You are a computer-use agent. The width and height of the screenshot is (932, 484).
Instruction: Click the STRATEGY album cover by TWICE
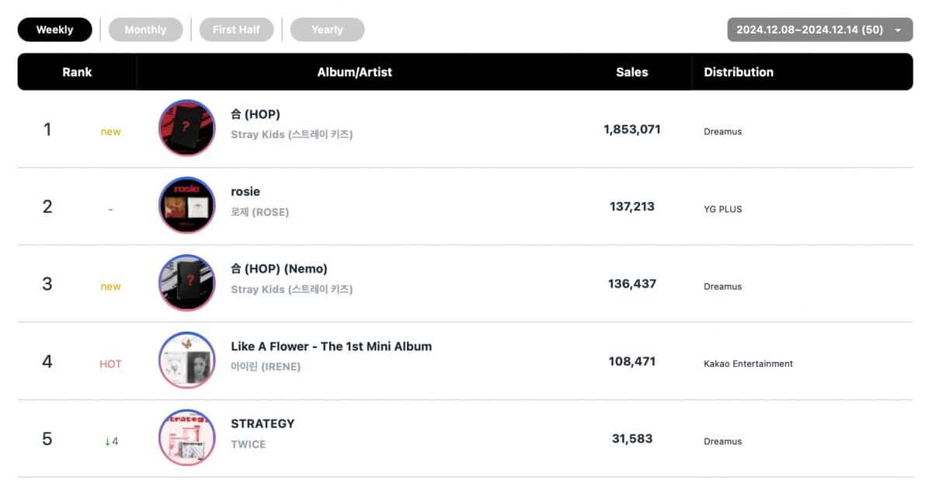(186, 438)
